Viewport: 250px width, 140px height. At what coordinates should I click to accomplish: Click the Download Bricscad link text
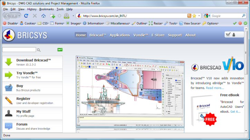click(33, 60)
